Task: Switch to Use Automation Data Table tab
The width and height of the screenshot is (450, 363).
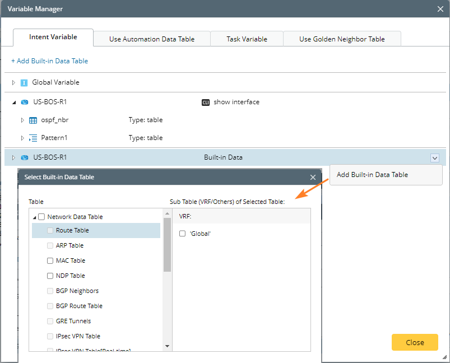Action: [152, 39]
